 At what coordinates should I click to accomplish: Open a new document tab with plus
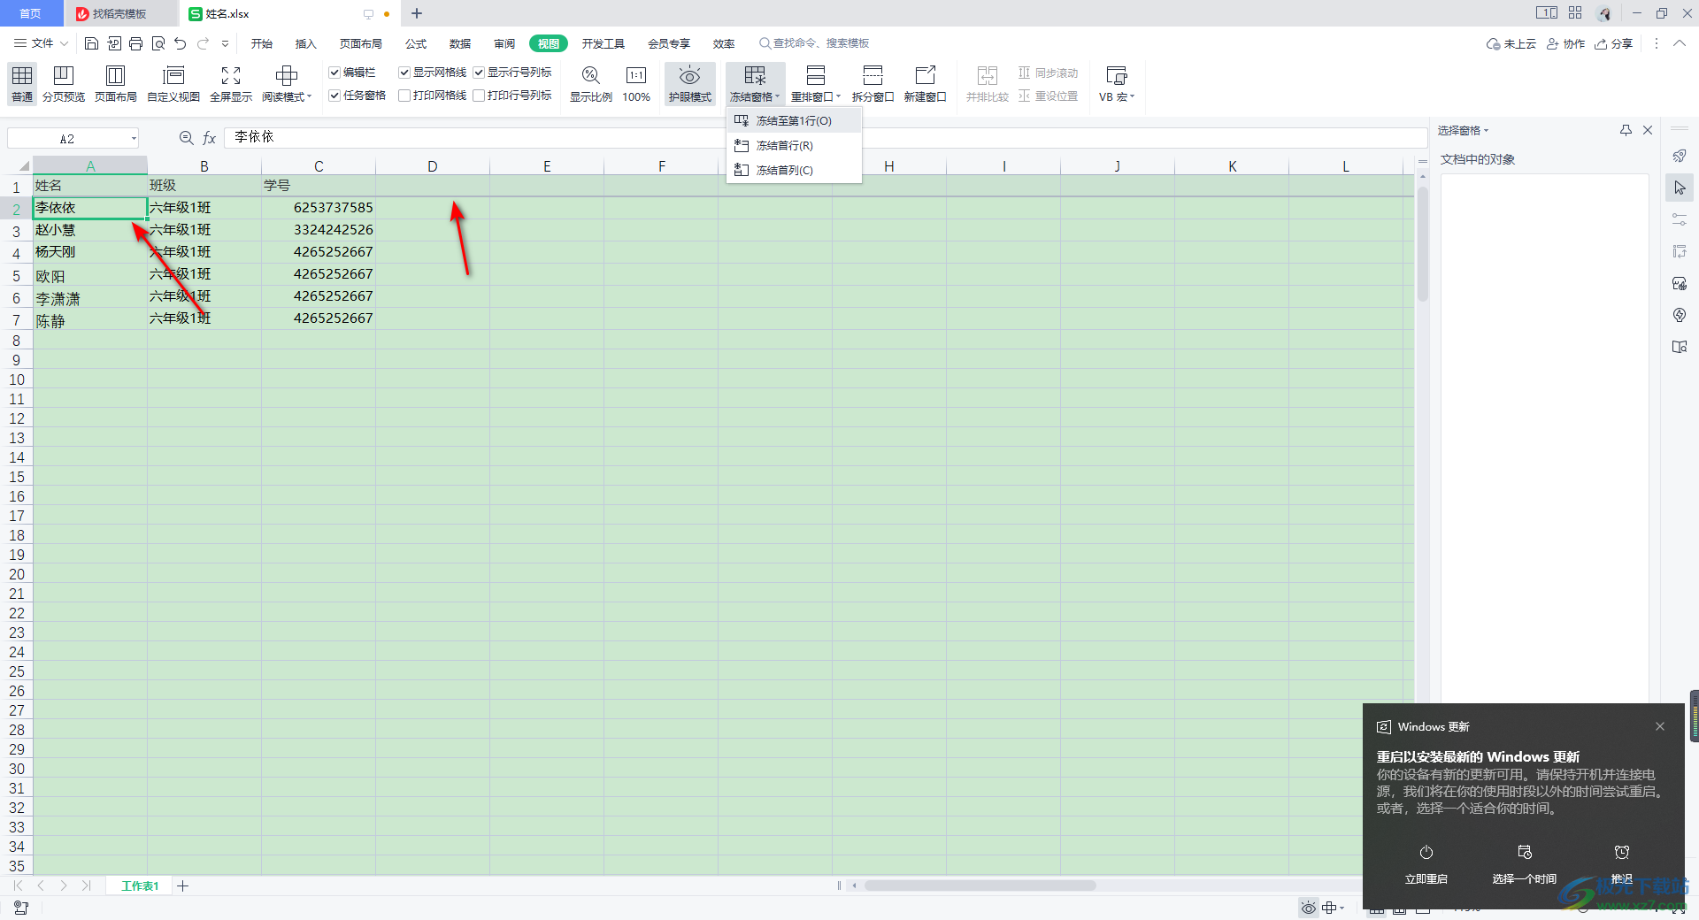coord(417,13)
